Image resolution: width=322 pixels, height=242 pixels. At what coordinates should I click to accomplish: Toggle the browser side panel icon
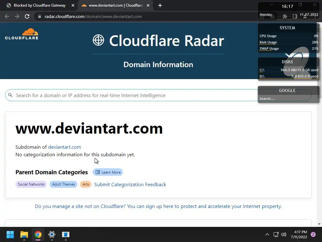pos(295,16)
